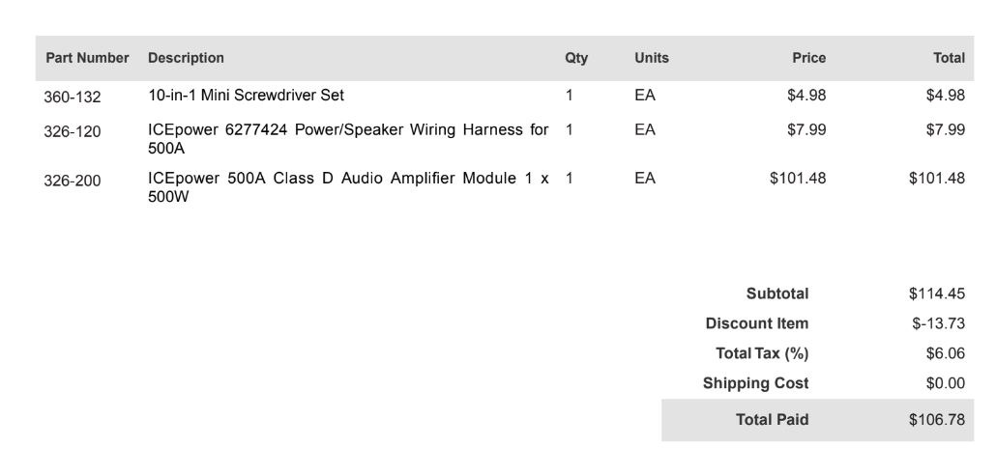996x475 pixels.
Task: Click the Price column header
Action: pyautogui.click(x=808, y=58)
